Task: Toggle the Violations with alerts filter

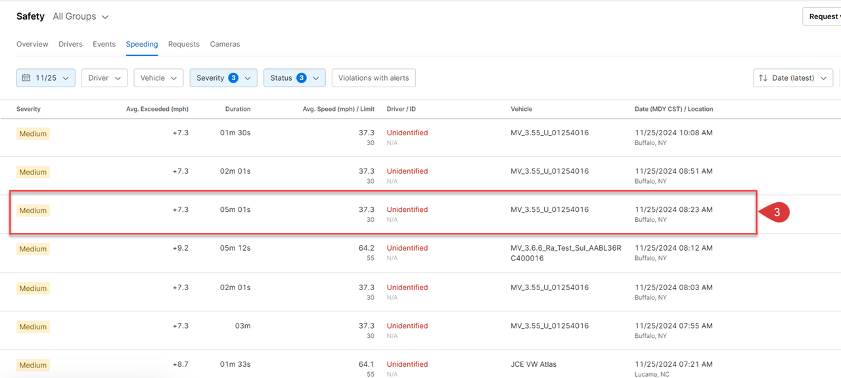Action: (x=373, y=78)
